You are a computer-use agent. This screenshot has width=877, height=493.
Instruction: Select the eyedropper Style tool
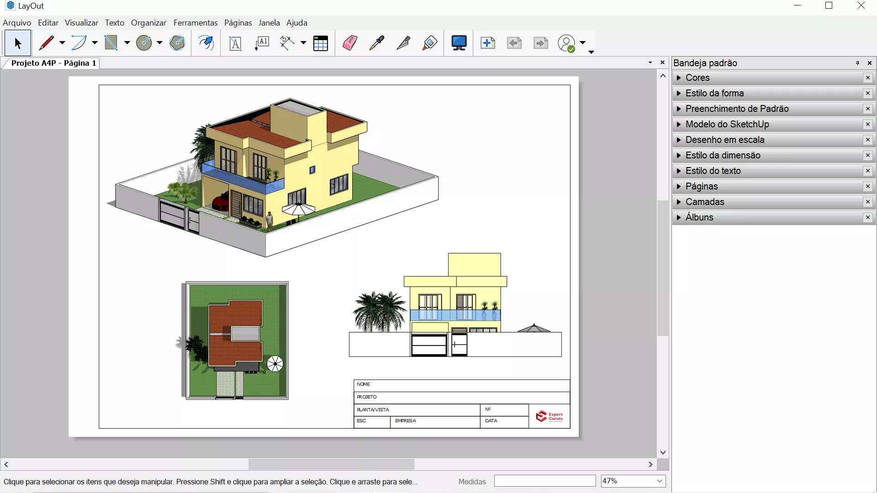point(377,43)
